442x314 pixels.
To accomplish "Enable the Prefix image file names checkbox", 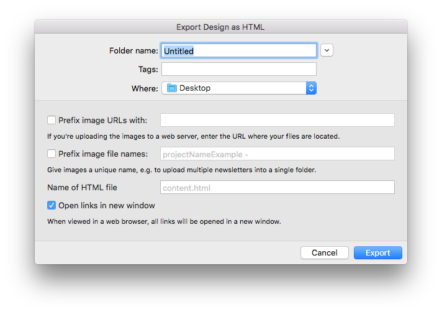I will (52, 154).
